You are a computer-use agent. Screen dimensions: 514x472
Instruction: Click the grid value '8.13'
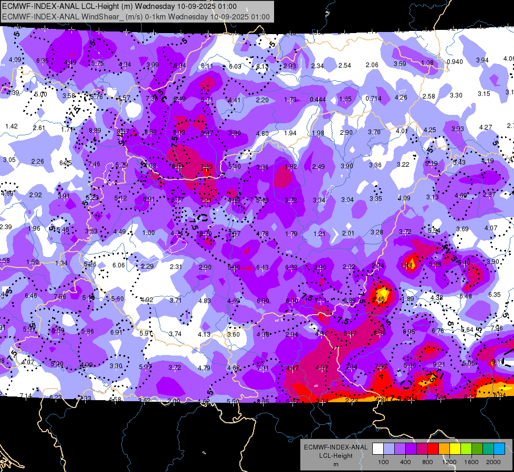(x=262, y=67)
